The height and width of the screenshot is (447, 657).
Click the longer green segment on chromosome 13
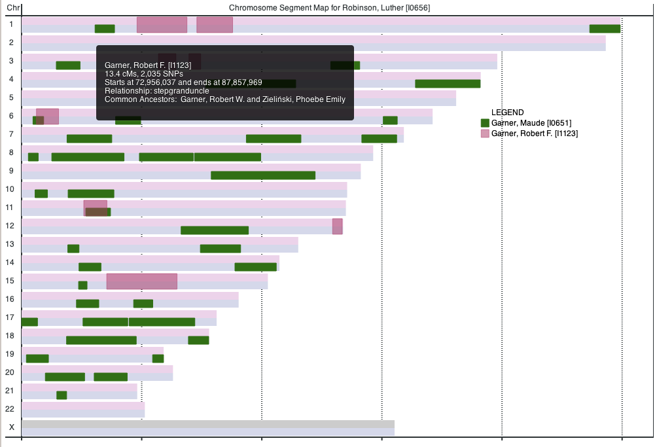[221, 249]
